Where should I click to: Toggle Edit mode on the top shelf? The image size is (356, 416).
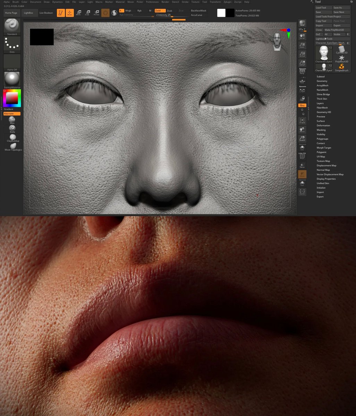60,13
